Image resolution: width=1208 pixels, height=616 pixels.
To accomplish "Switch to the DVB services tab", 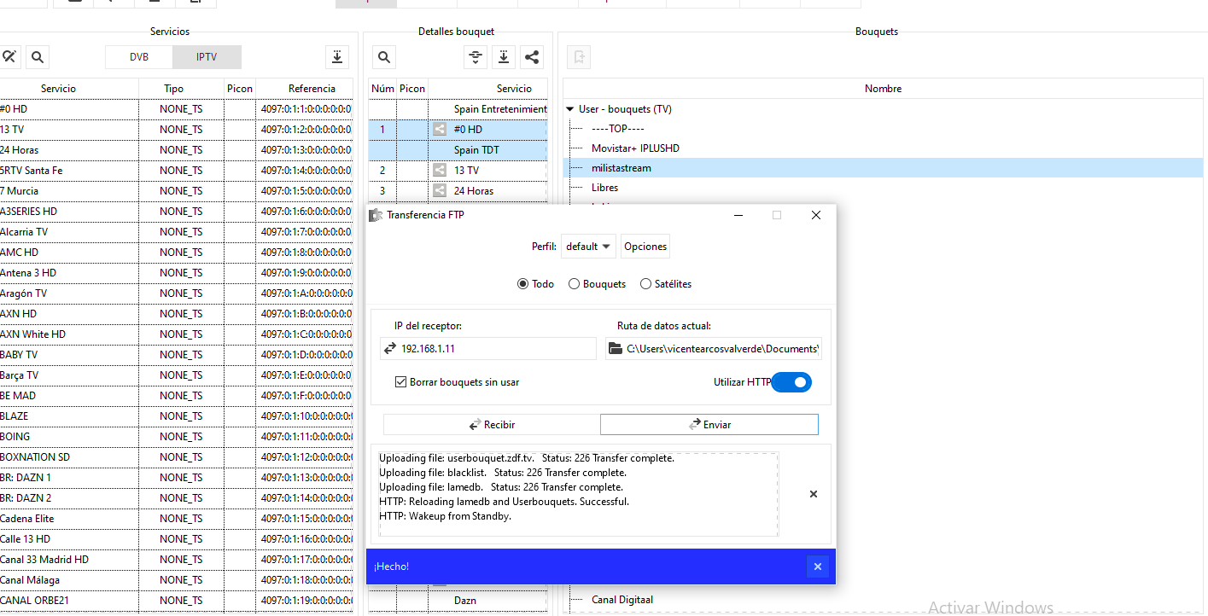I will pos(139,57).
